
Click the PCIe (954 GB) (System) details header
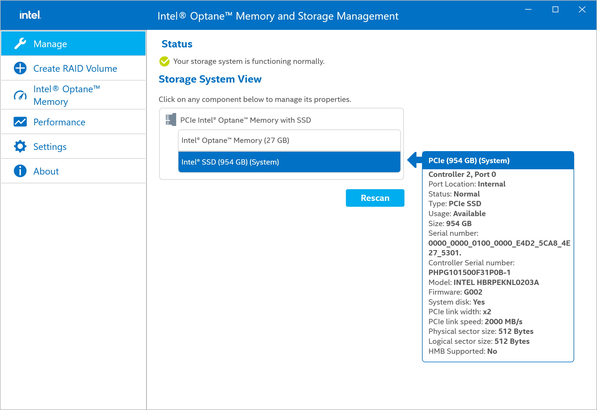[x=498, y=160]
